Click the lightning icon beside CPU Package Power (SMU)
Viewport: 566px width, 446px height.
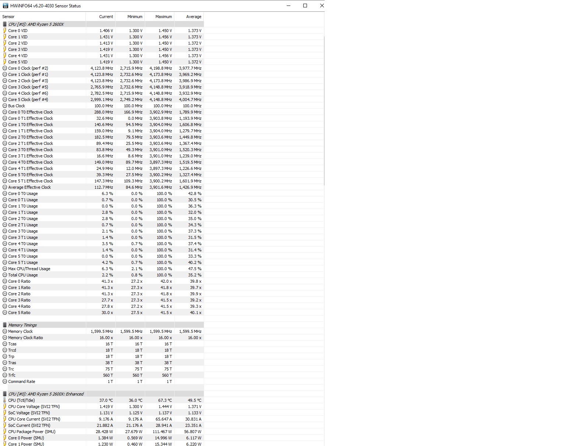click(5, 432)
